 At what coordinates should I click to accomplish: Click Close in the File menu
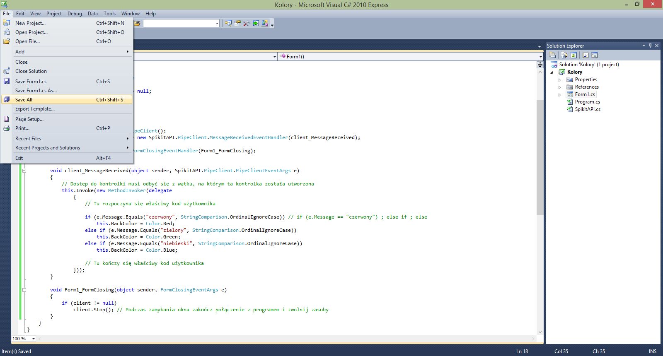point(67,62)
